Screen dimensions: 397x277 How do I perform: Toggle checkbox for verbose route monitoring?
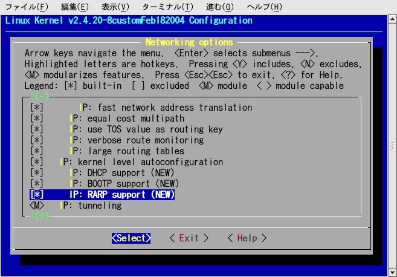point(37,140)
